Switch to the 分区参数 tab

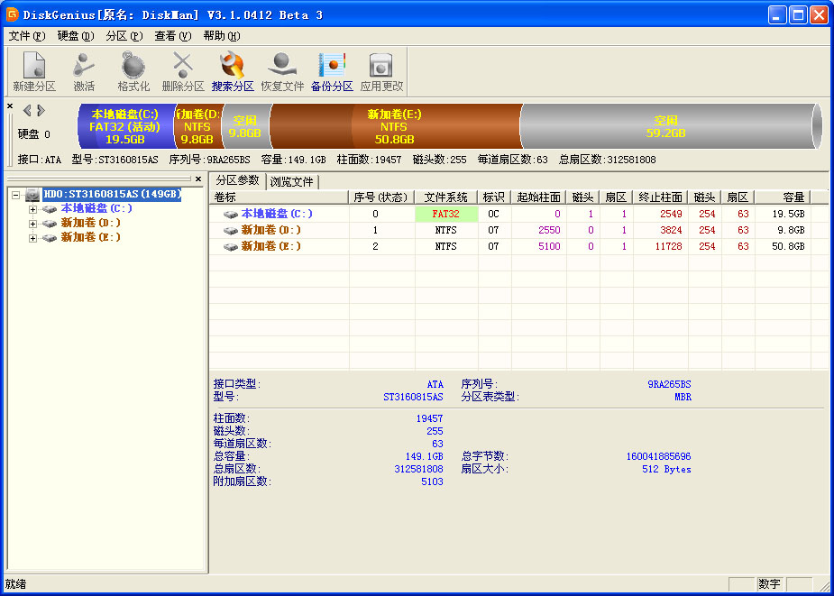click(237, 180)
